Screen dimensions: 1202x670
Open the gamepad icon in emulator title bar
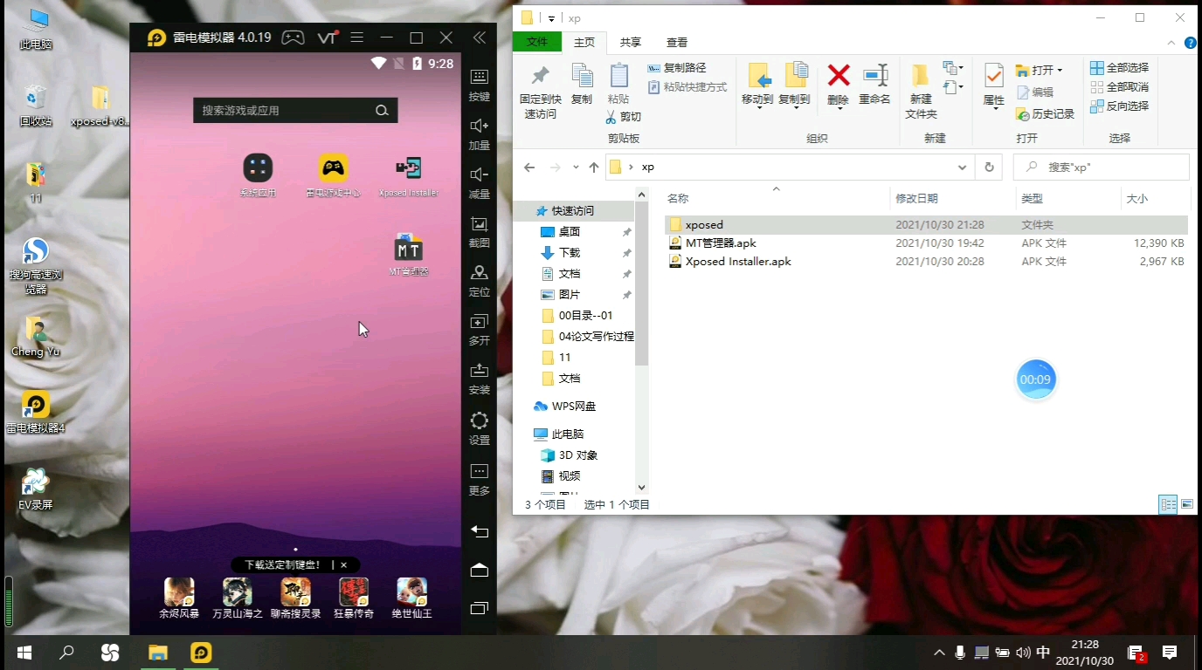pyautogui.click(x=293, y=38)
